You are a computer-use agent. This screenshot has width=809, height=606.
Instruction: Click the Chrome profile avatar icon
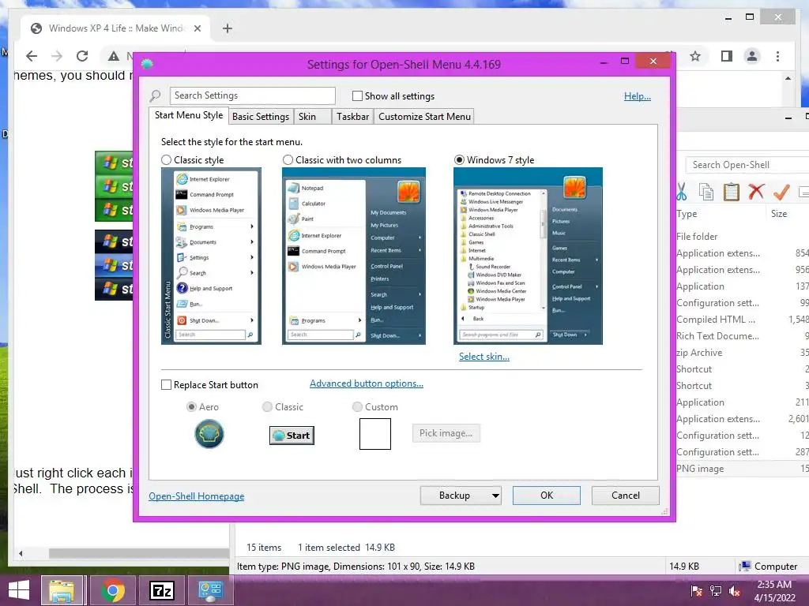(752, 56)
